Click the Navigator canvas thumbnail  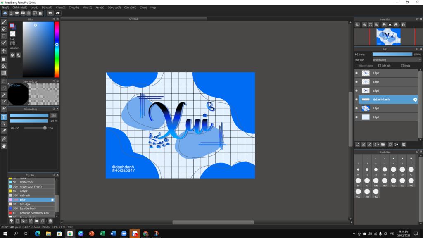388,37
